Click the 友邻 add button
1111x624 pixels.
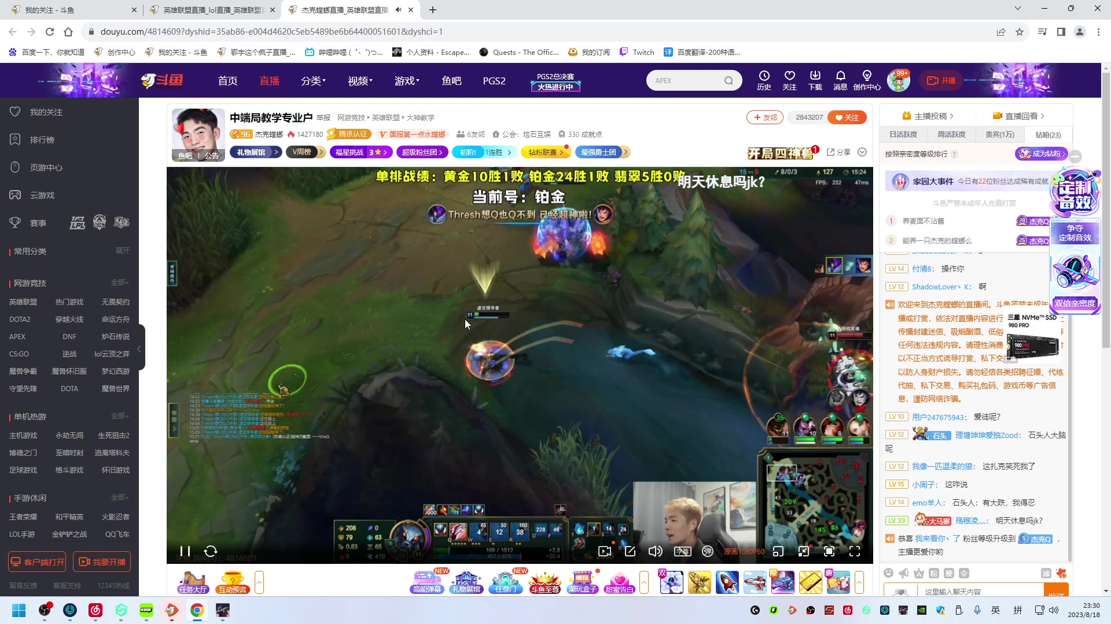coord(765,117)
